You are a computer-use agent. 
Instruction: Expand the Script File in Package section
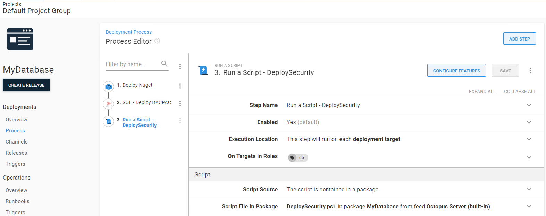(x=529, y=207)
